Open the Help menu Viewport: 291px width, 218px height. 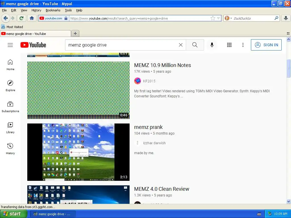tap(79, 10)
